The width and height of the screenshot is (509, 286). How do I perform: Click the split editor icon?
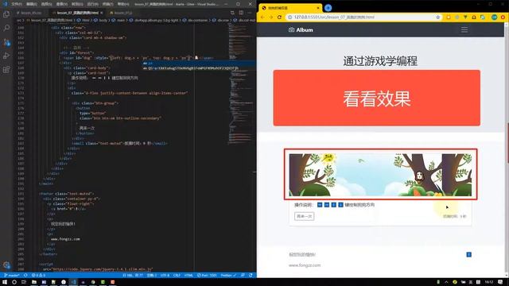[x=241, y=13]
